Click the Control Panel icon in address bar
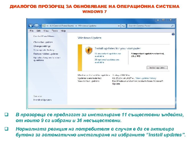The height and width of the screenshot is (143, 191). click(x=44, y=26)
